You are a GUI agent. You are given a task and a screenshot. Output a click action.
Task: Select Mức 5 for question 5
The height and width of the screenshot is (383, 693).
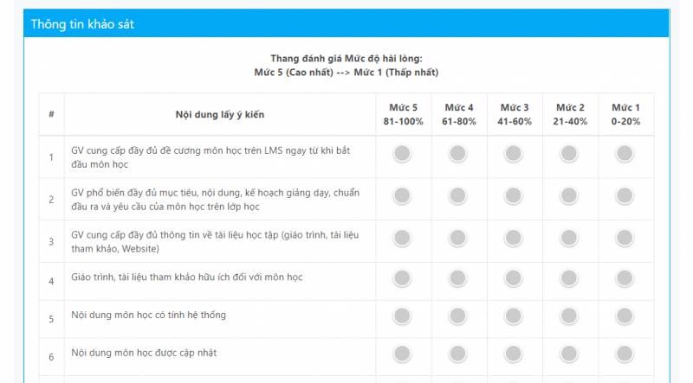tap(402, 316)
